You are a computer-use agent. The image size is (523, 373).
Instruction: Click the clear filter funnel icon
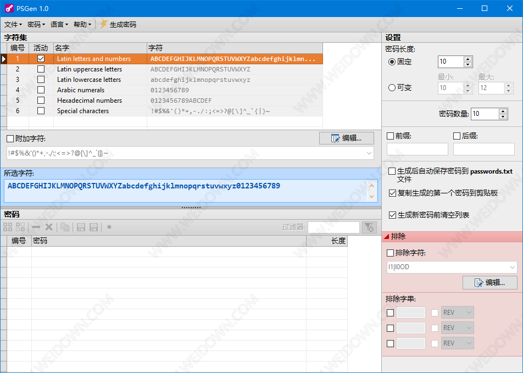point(369,227)
